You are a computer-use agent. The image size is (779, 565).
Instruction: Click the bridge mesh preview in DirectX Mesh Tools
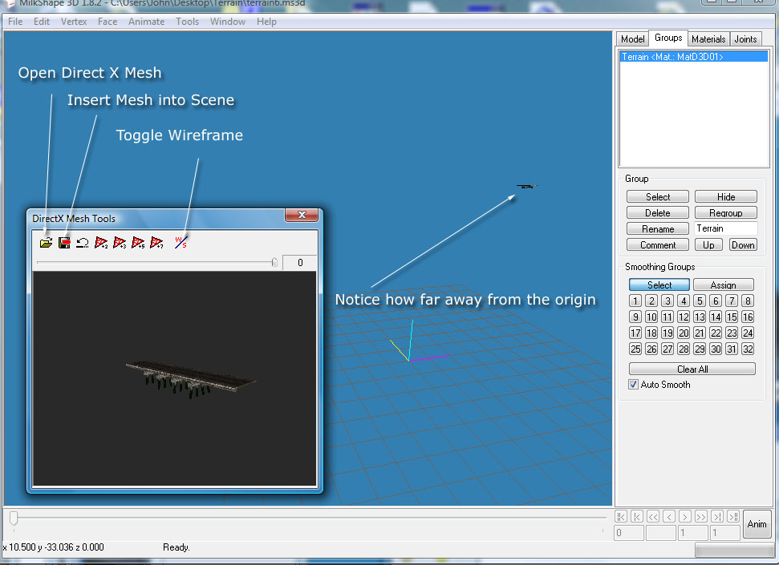coord(191,379)
